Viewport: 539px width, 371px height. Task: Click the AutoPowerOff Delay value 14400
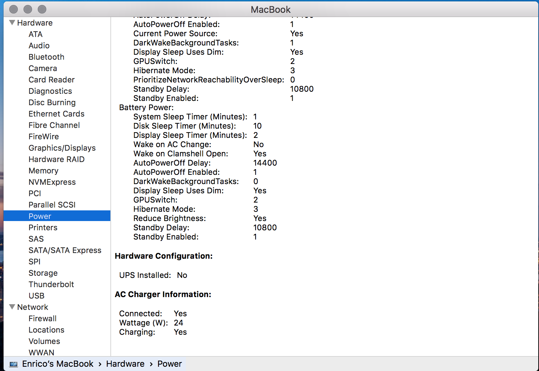tap(265, 163)
